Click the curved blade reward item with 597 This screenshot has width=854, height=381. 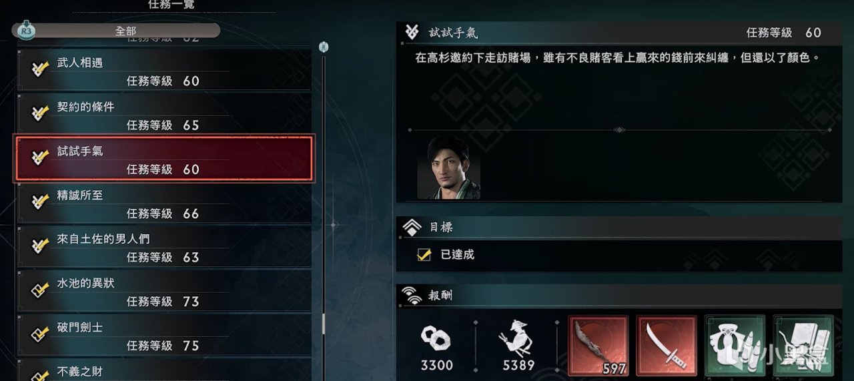[598, 346]
